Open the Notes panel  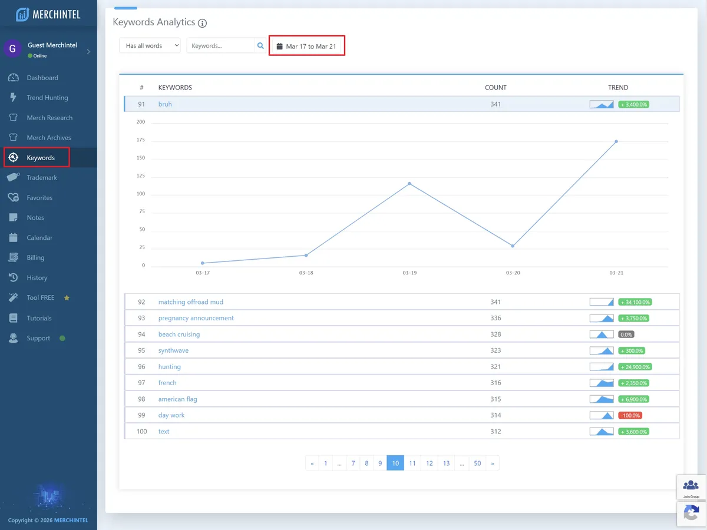point(35,217)
